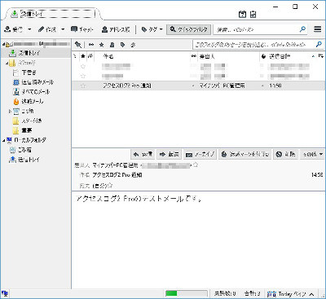Screen dimensions: 326x299
Task: Sort by the attachment column header
Action: coord(90,56)
